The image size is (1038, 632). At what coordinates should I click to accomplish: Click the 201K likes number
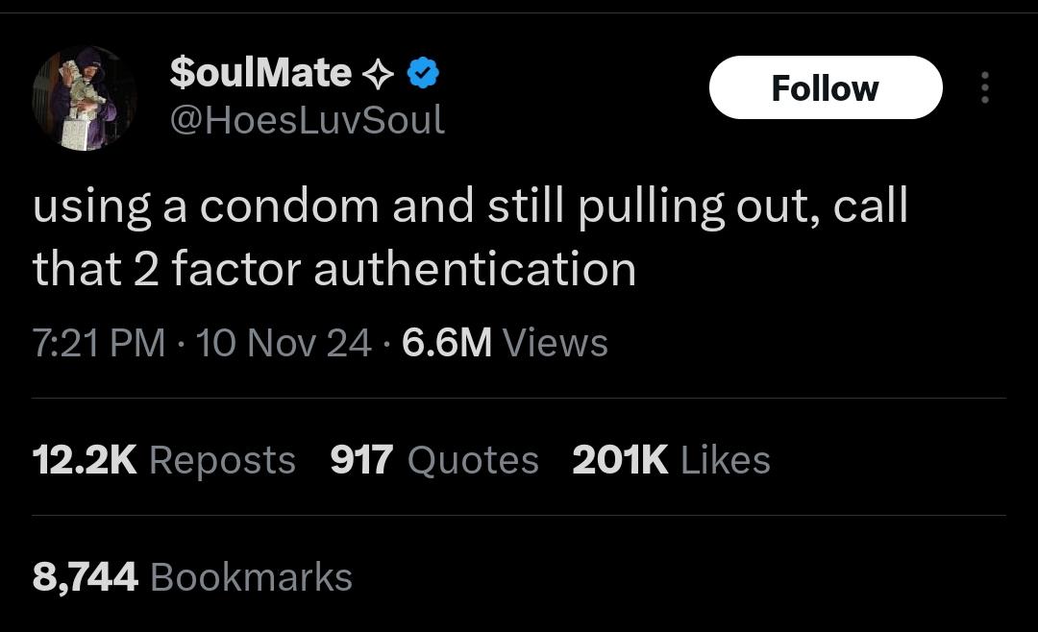[x=620, y=460]
